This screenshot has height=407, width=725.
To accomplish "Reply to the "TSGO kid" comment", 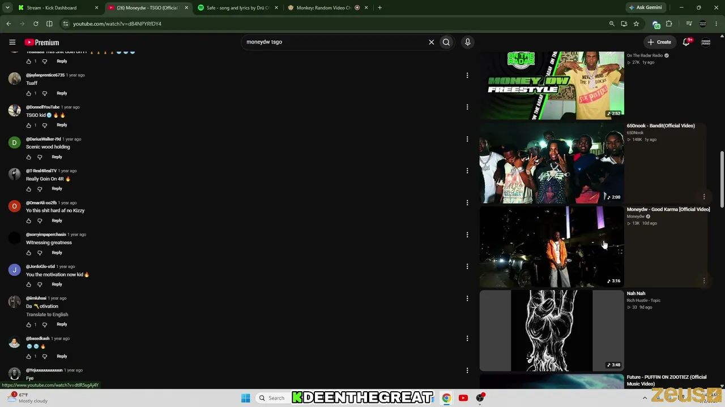I will coord(62,125).
